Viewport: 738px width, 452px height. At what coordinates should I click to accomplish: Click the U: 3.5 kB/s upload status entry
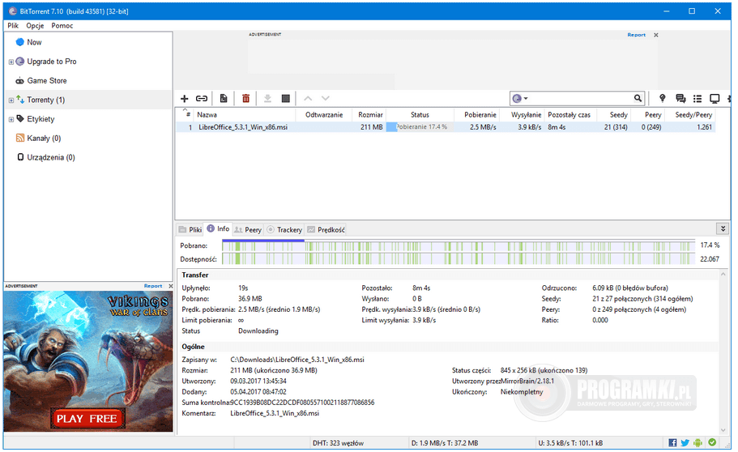(x=570, y=443)
